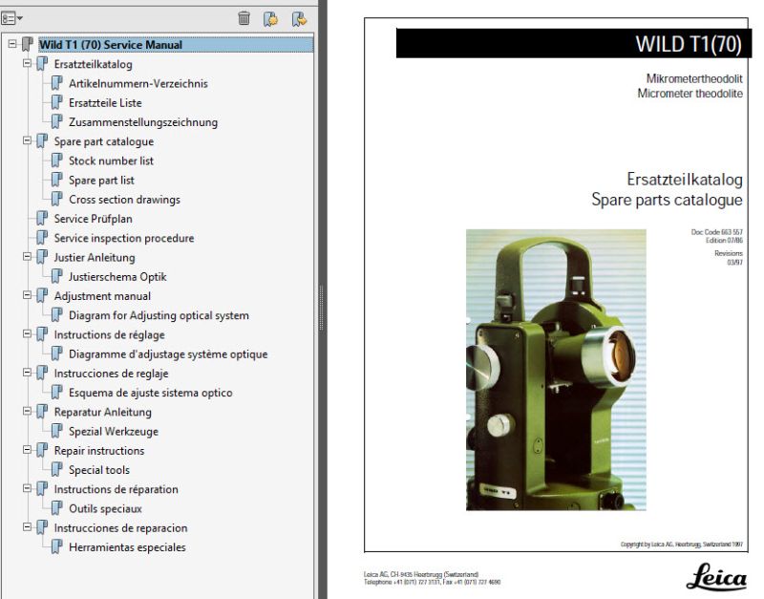Delete the selected bookmark with the trash icon
Viewport: 764px width, 599px height.
pos(244,18)
